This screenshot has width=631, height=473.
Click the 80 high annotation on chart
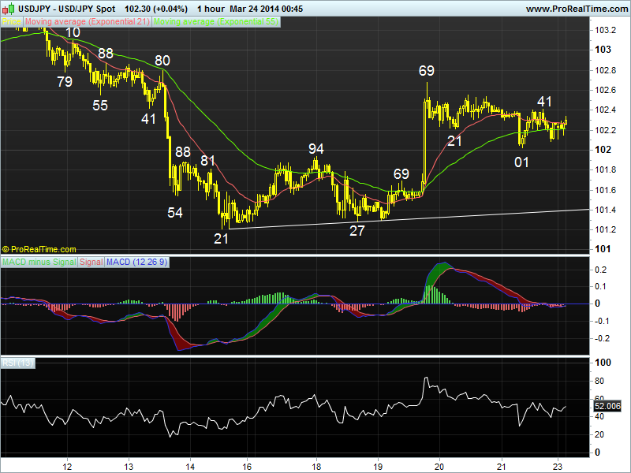click(162, 61)
